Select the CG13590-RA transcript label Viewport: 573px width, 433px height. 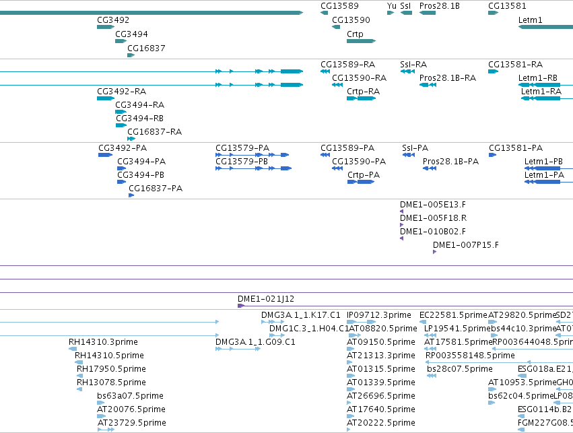coord(360,78)
